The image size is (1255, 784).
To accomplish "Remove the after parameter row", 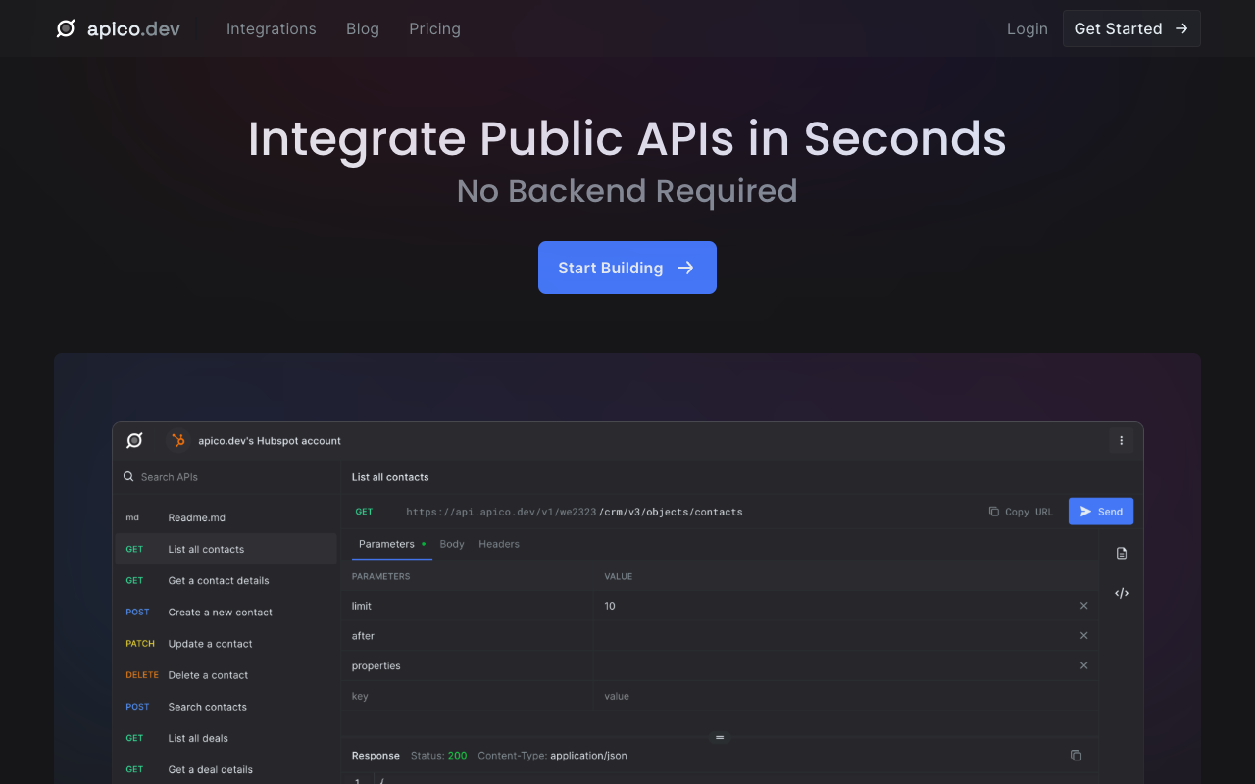I will [x=1083, y=636].
